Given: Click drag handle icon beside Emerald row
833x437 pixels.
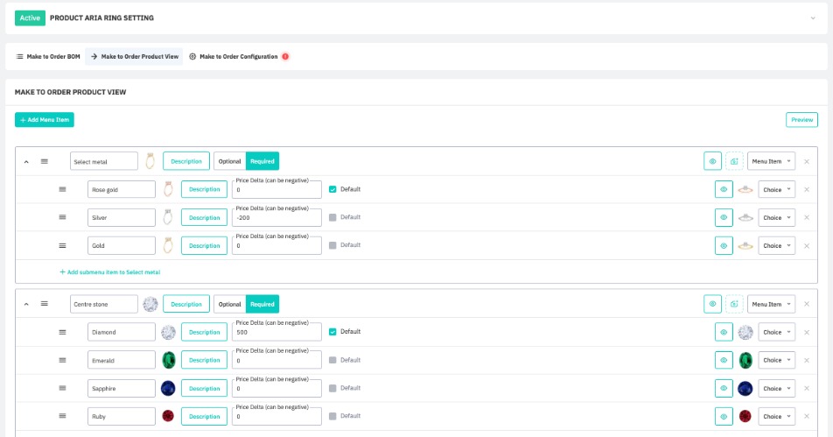Looking at the screenshot, I should pos(62,360).
